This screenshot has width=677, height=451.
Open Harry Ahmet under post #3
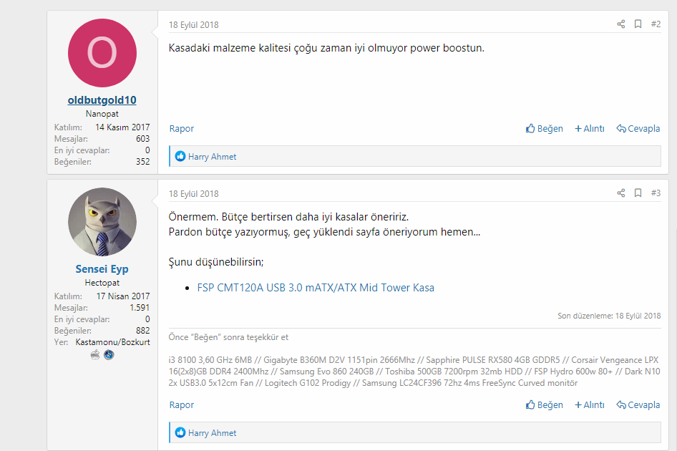(x=212, y=433)
